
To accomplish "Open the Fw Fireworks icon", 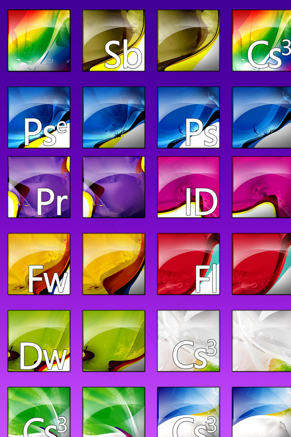I will [x=39, y=264].
